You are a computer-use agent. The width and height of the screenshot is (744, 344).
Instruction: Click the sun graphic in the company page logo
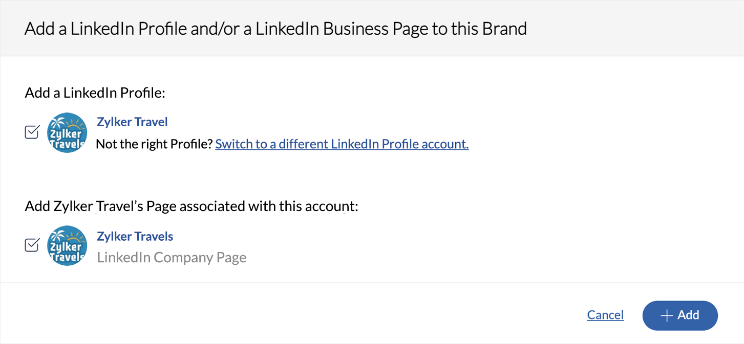click(75, 237)
